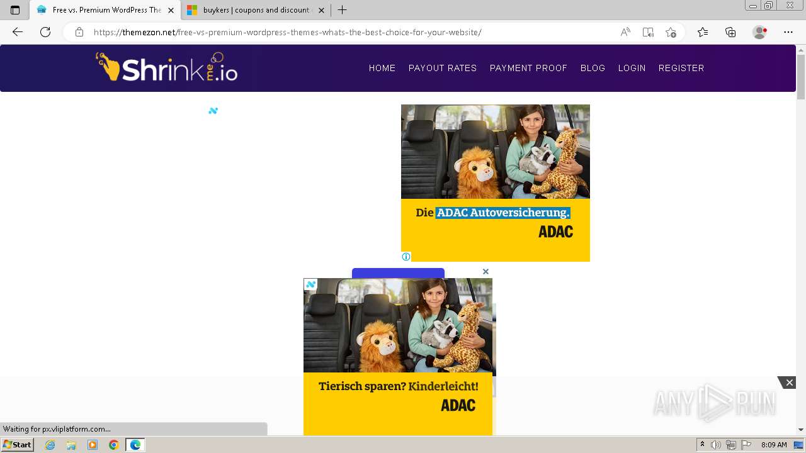
Task: Launch Internet Explorer from taskbar
Action: pyautogui.click(x=50, y=445)
